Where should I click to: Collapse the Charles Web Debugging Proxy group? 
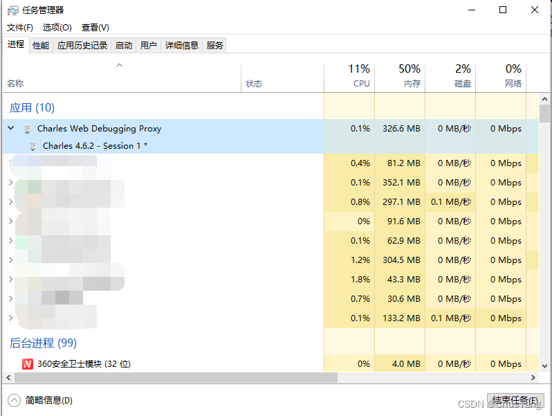11,128
